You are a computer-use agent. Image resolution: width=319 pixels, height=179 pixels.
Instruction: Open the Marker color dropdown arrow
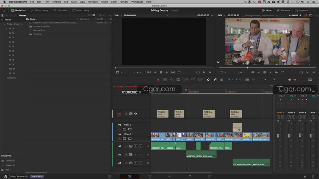click(240, 80)
